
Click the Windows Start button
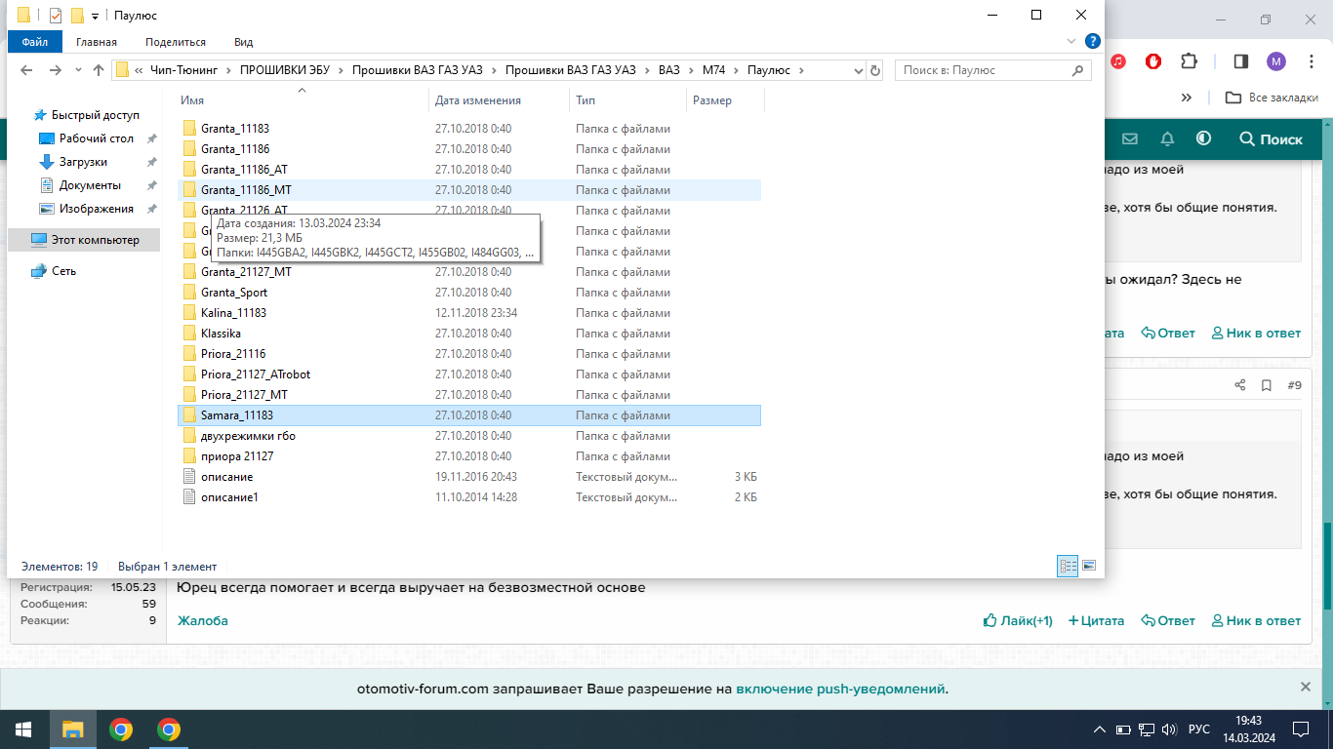click(x=23, y=729)
